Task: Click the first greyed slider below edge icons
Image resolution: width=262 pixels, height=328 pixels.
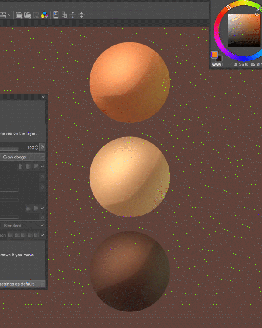Action: pos(9,179)
